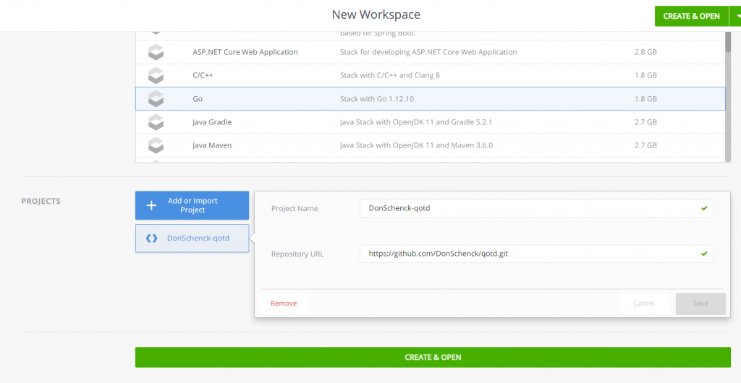Click the Java Maven stack icon
This screenshot has height=383, width=741.
point(156,145)
